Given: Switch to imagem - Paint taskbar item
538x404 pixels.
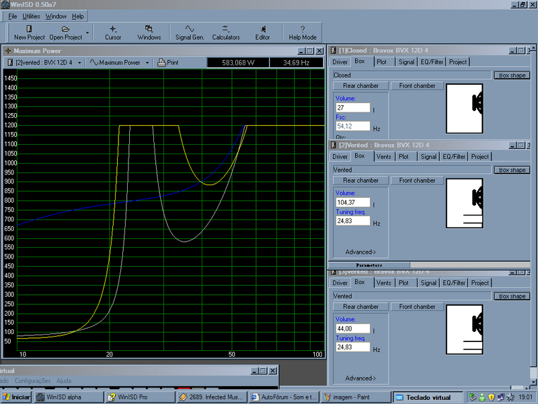Looking at the screenshot, I should (356, 397).
